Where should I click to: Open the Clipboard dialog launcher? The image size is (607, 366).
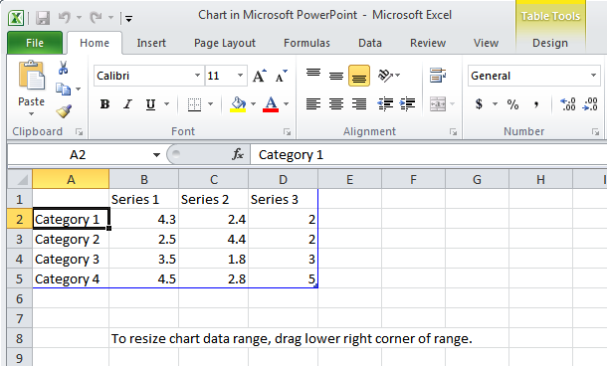(79, 132)
